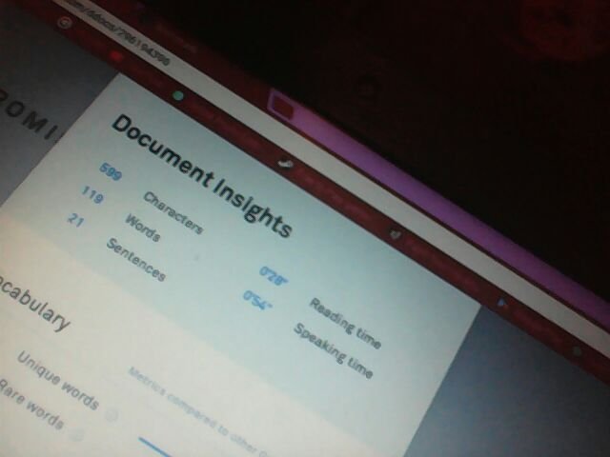
Task: Click the 119 words count
Action: point(92,194)
